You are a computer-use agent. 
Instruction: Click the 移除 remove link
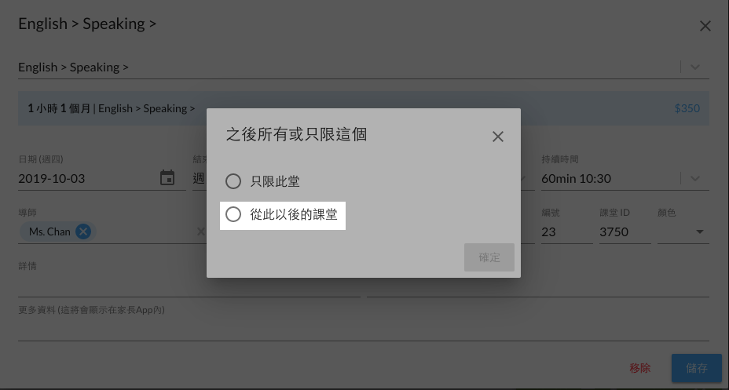coord(639,368)
